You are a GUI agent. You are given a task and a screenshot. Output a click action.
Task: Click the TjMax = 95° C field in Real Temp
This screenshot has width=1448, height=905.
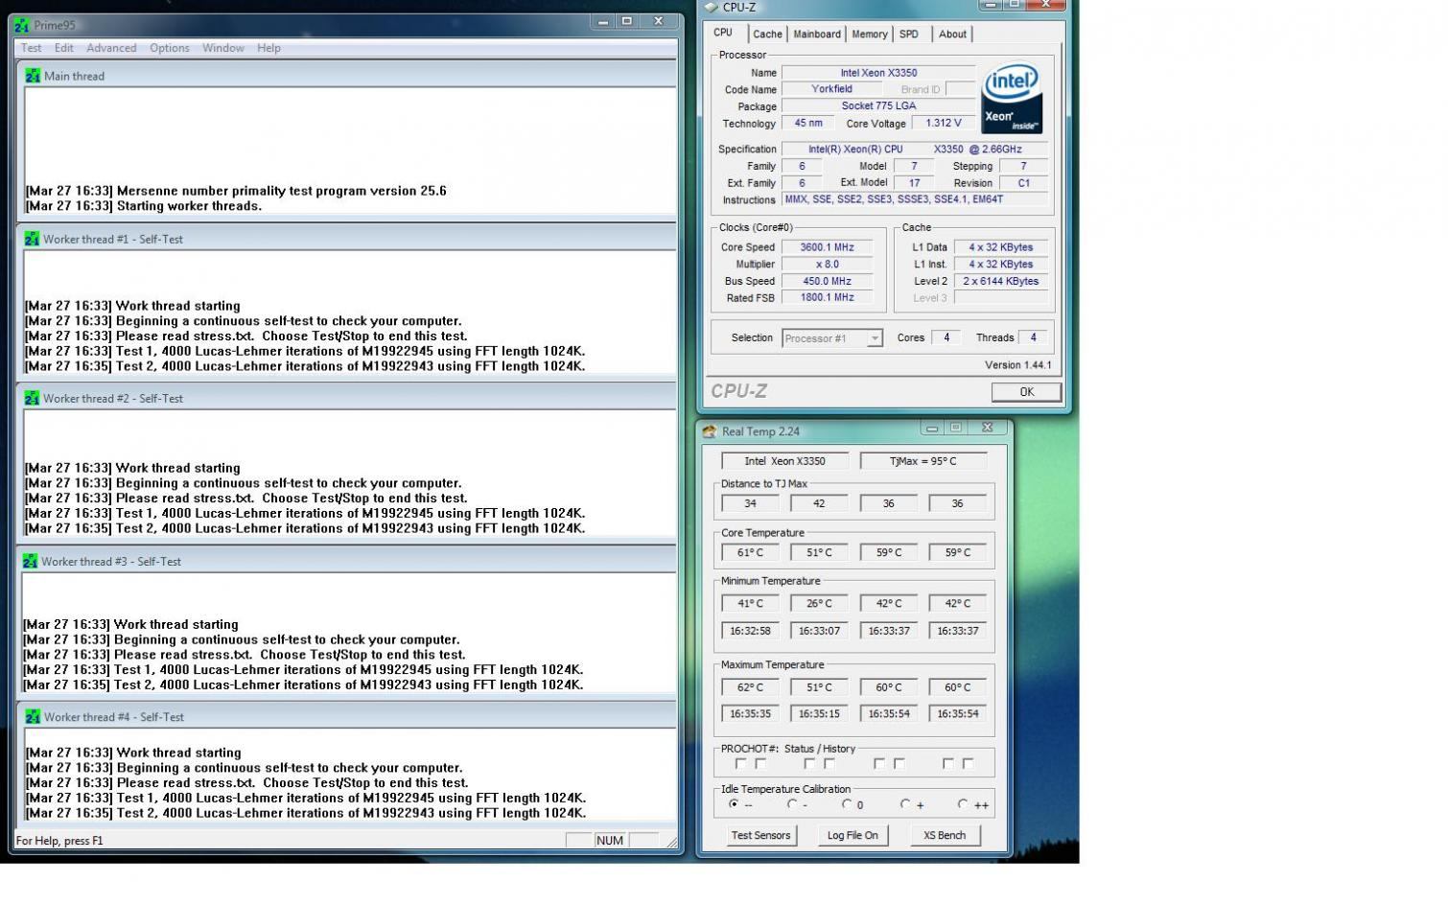tap(923, 461)
